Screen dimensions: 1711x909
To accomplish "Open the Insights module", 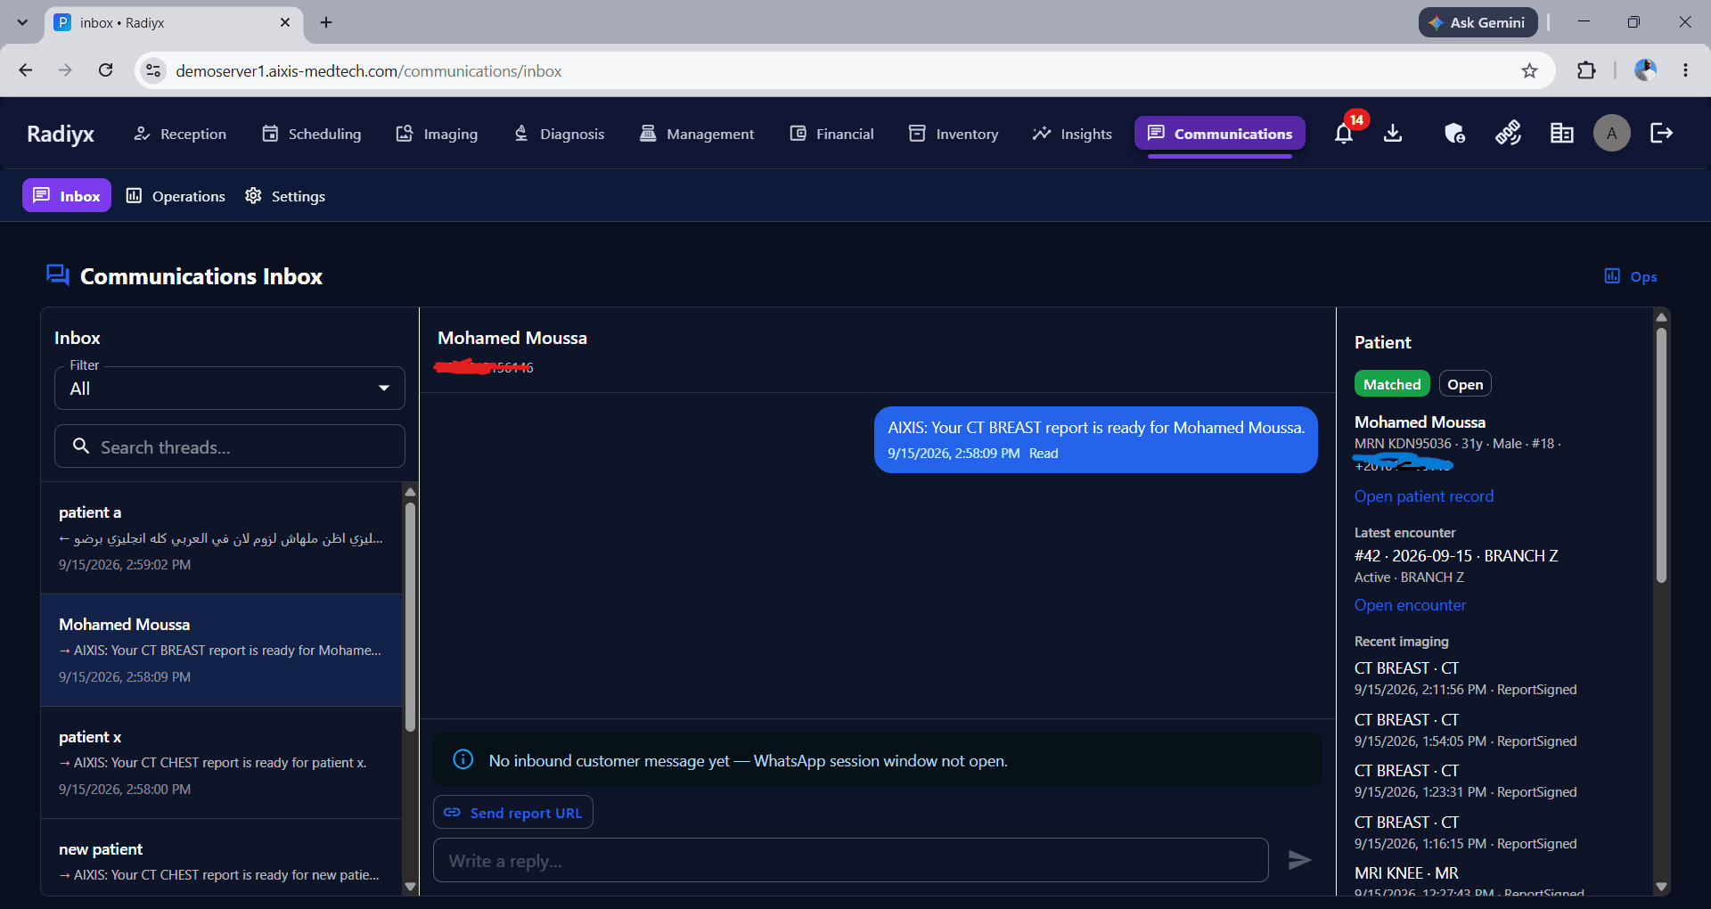I will [x=1072, y=134].
